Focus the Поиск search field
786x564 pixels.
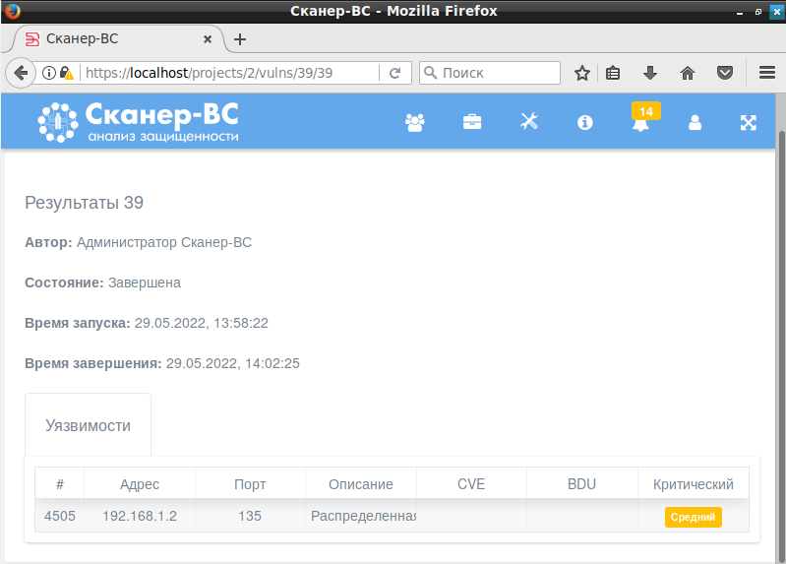(490, 73)
